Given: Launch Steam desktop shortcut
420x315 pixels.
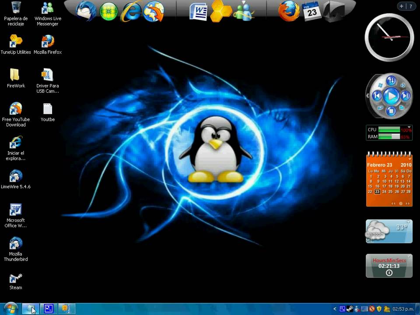Looking at the screenshot, I should pyautogui.click(x=16, y=281).
